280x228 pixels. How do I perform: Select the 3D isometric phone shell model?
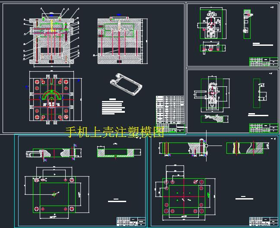pos(126,84)
